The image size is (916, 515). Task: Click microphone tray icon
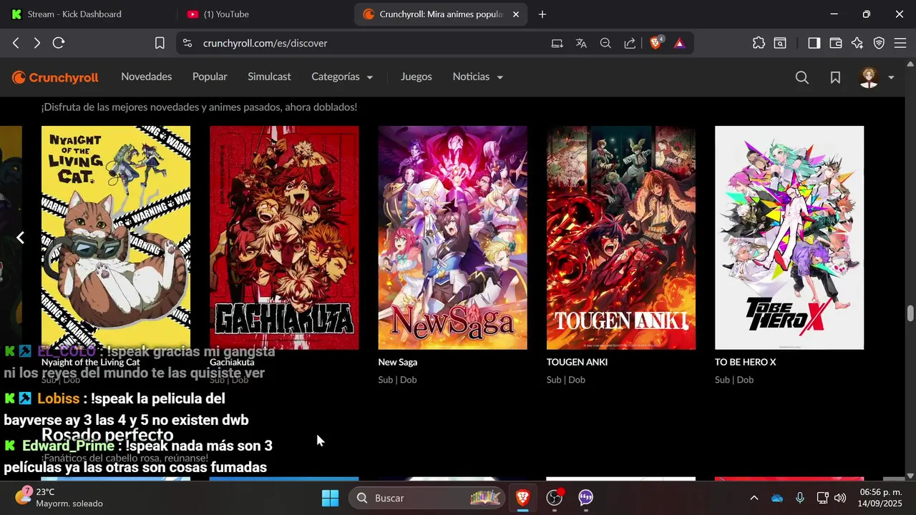pyautogui.click(x=800, y=498)
